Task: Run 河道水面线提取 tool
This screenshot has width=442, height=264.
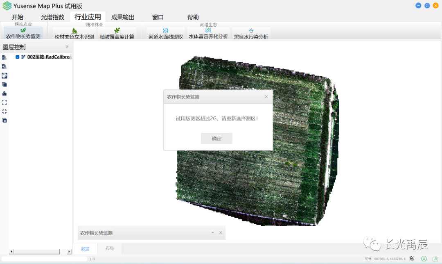Action: click(166, 34)
